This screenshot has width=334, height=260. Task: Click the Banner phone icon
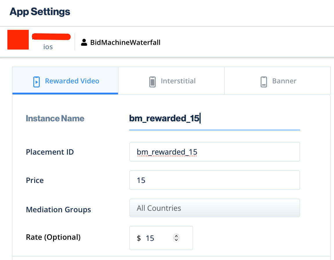(x=264, y=82)
